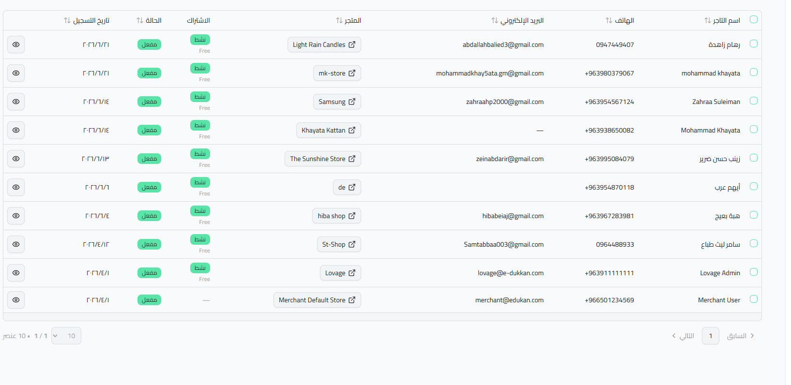Click email abdallahbalied3@gmail.com
The height and width of the screenshot is (385, 791).
point(503,44)
